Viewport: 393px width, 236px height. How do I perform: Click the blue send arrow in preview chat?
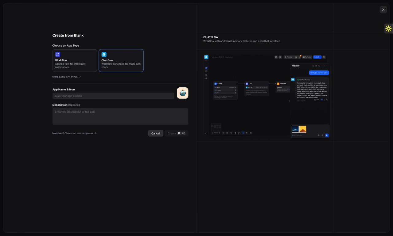tap(327, 135)
